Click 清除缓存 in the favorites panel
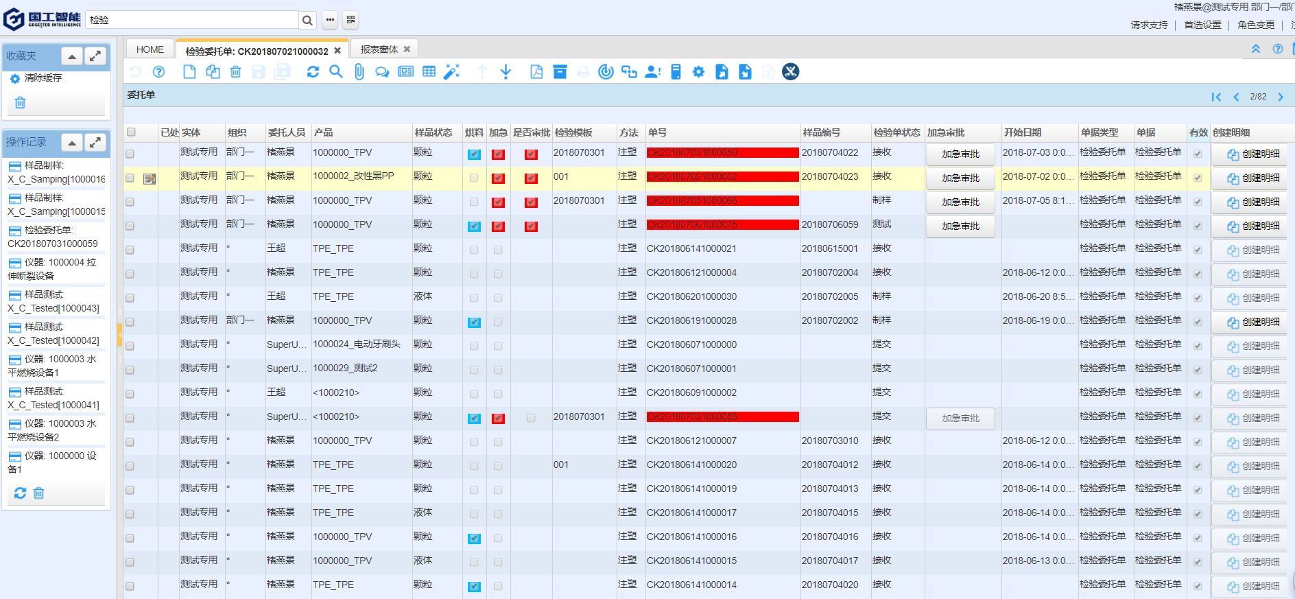The height and width of the screenshot is (599, 1295). click(43, 78)
